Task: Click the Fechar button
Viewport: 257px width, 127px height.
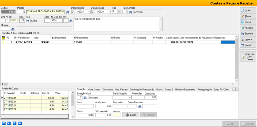Action: pyautogui.click(x=248, y=45)
